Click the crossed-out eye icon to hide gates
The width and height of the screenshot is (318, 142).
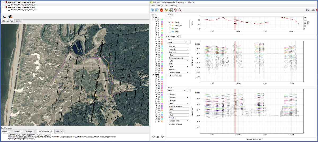162,137
